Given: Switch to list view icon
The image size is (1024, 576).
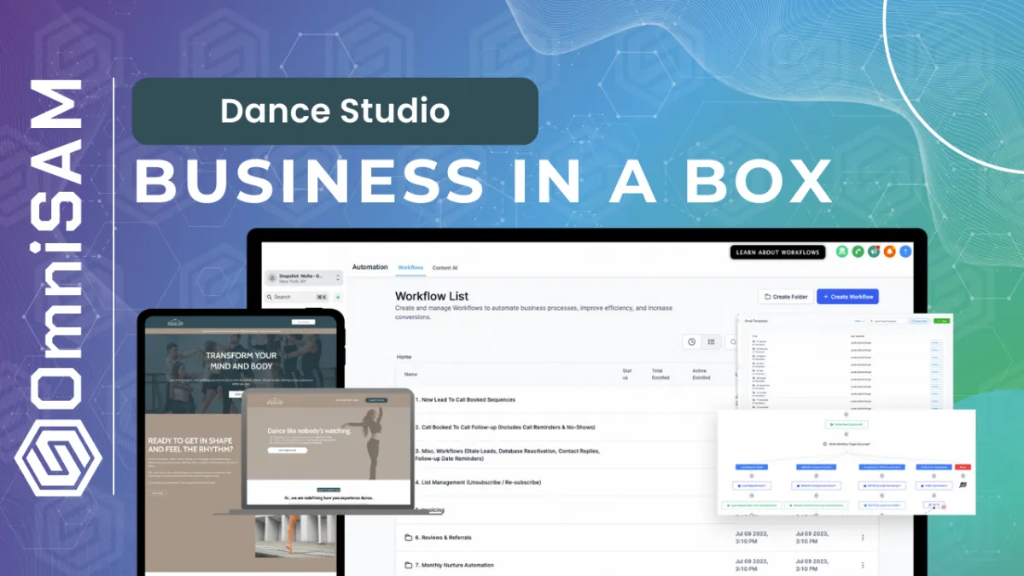Looking at the screenshot, I should tap(712, 341).
